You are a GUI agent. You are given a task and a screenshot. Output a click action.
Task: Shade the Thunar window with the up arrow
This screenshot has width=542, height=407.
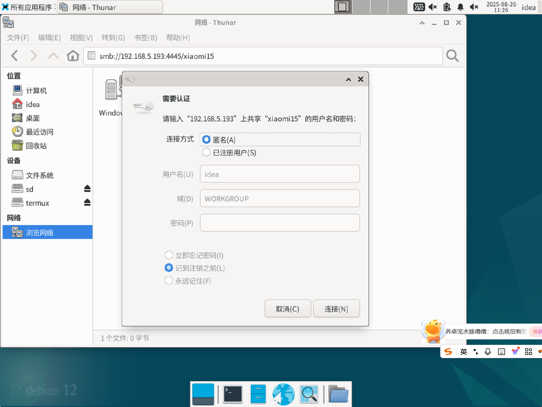pyautogui.click(x=422, y=23)
